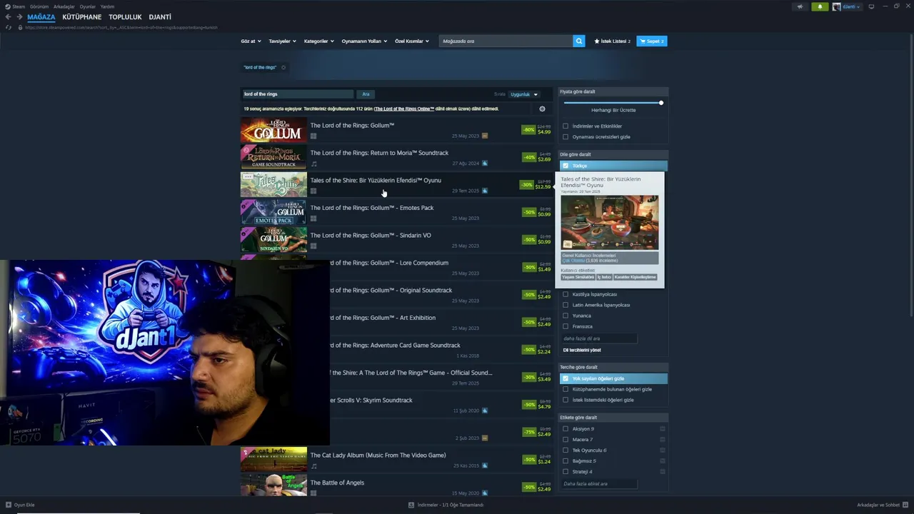Check Oynaması ücretsizleri gizle option
The height and width of the screenshot is (514, 914).
[566, 137]
